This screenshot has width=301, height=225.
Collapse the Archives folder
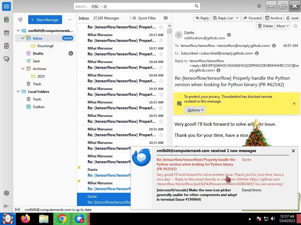[x=23, y=69]
